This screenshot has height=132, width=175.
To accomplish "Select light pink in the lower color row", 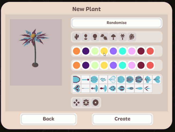I will click(132, 65).
